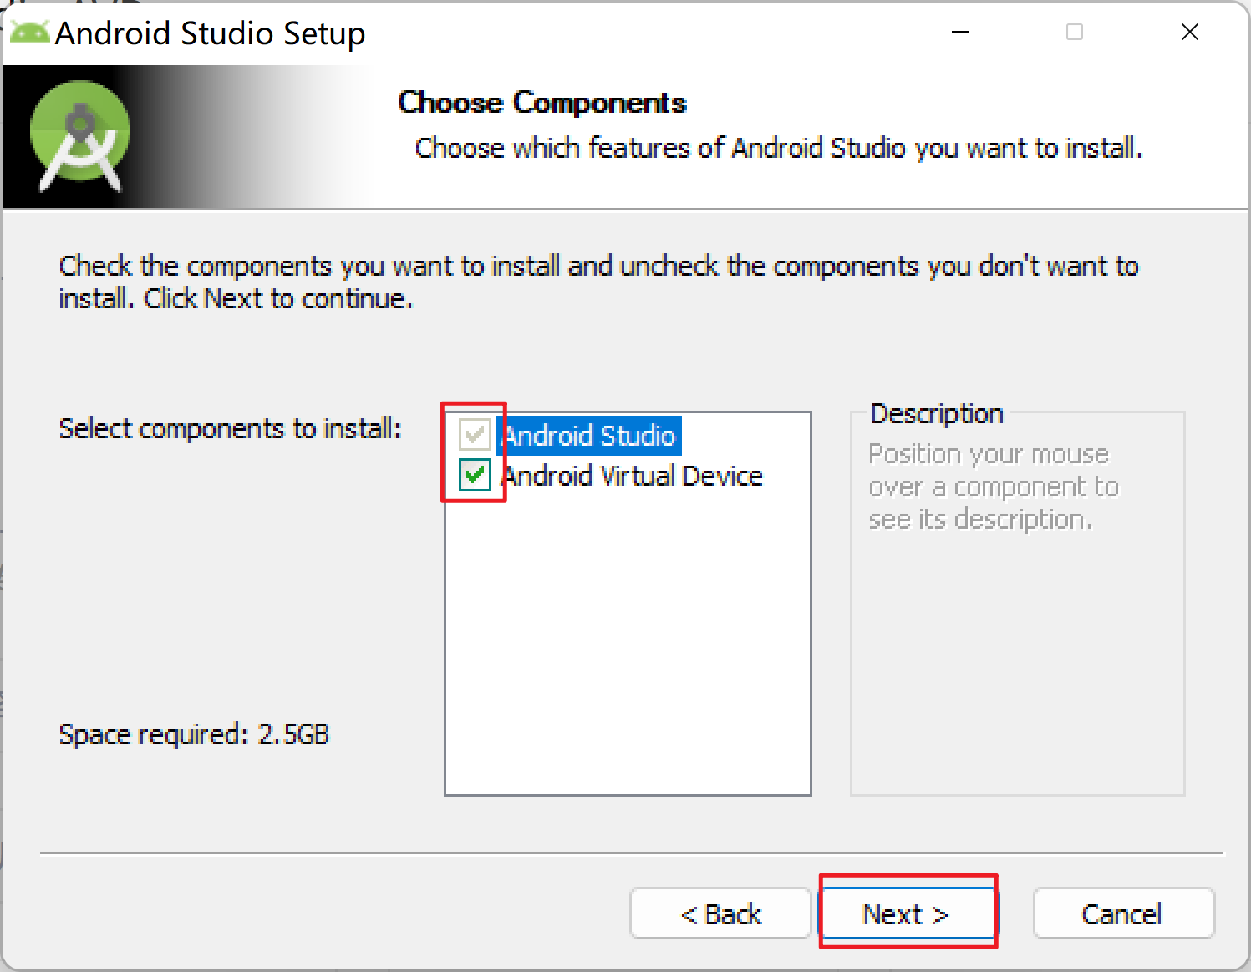Click the grayed checkmark beside Android Studio

pos(474,435)
